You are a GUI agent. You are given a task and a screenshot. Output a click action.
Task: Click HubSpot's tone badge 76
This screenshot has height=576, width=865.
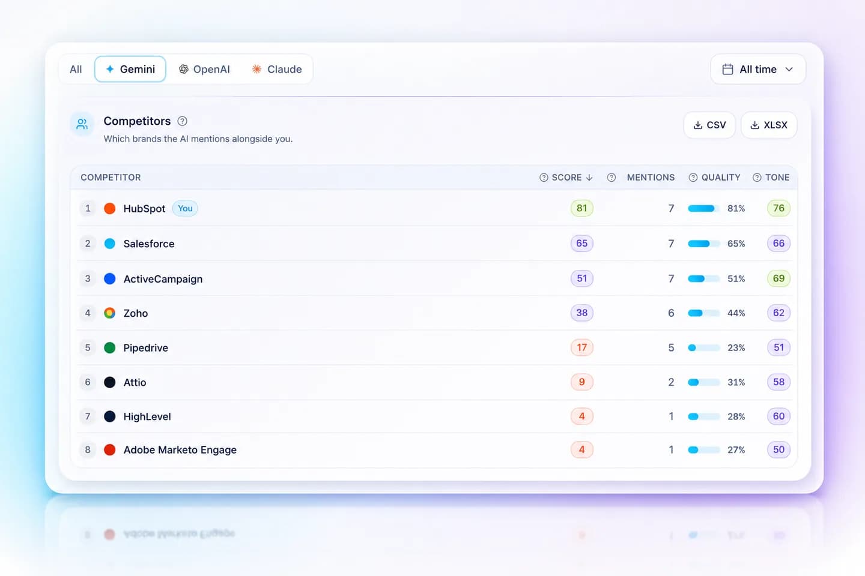[x=778, y=208]
